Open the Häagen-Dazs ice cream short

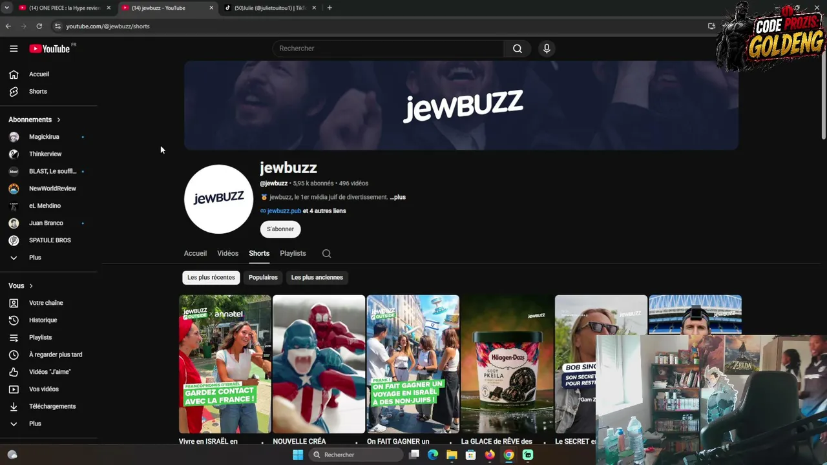507,364
